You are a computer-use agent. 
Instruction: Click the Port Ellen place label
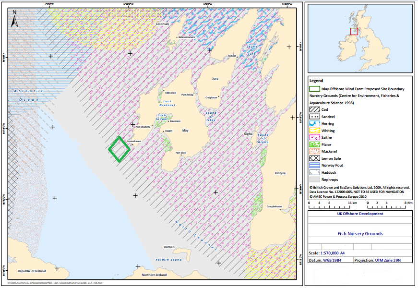coord(180,153)
